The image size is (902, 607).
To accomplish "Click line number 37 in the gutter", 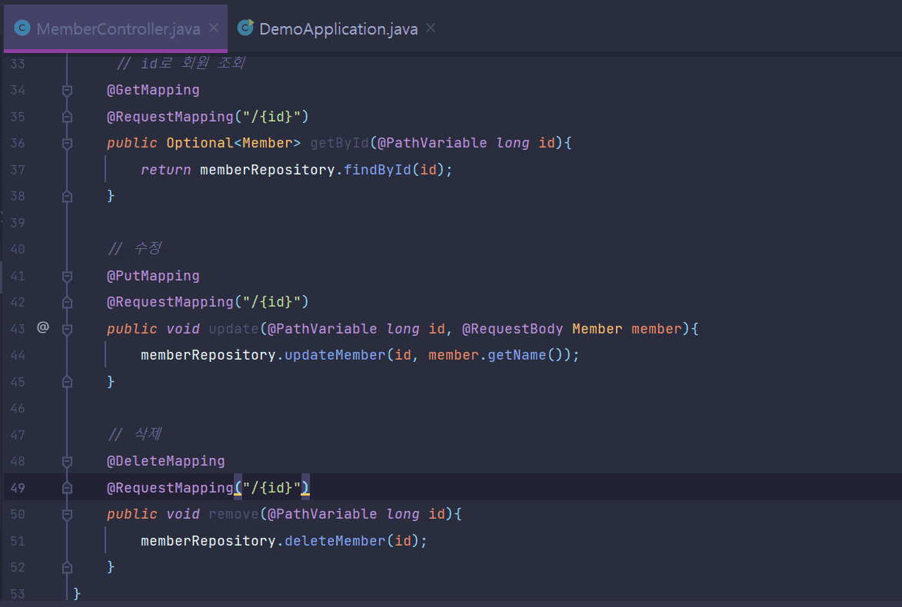I will pyautogui.click(x=17, y=170).
